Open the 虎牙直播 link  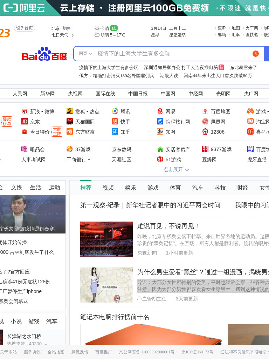257,160
